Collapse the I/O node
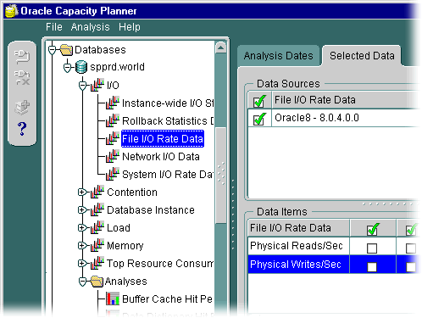The height and width of the screenshot is (318, 422). click(82, 86)
